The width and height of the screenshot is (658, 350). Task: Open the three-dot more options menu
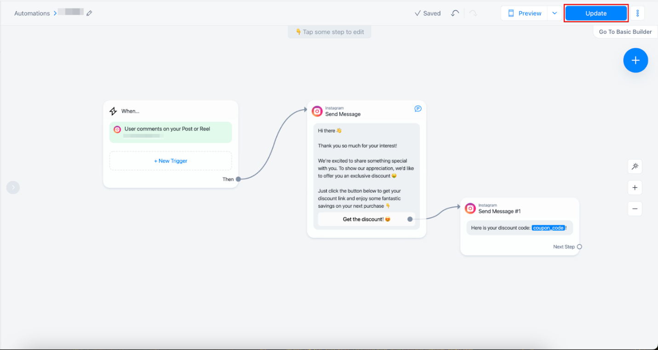tap(637, 13)
